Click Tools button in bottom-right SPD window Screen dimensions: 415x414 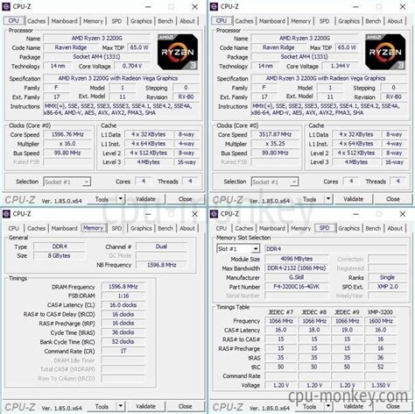[310, 406]
